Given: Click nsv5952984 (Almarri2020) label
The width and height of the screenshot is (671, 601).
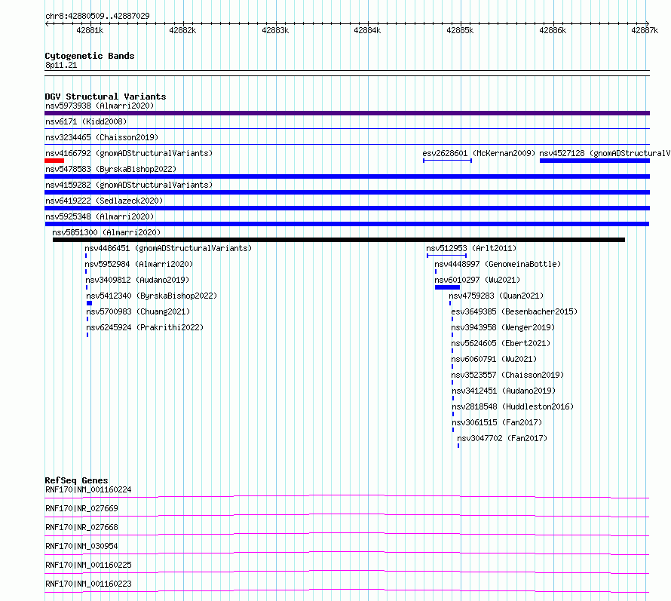Looking at the screenshot, I should [139, 264].
